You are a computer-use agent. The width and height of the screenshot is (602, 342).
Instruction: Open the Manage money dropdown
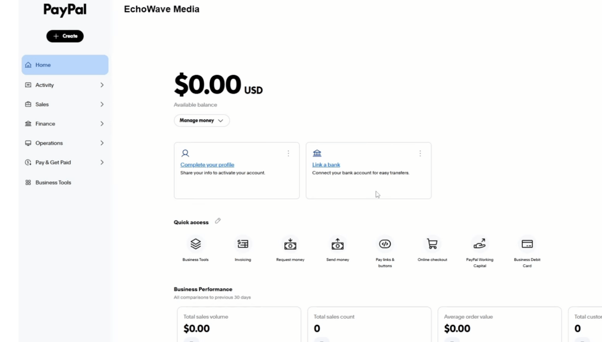pos(202,120)
